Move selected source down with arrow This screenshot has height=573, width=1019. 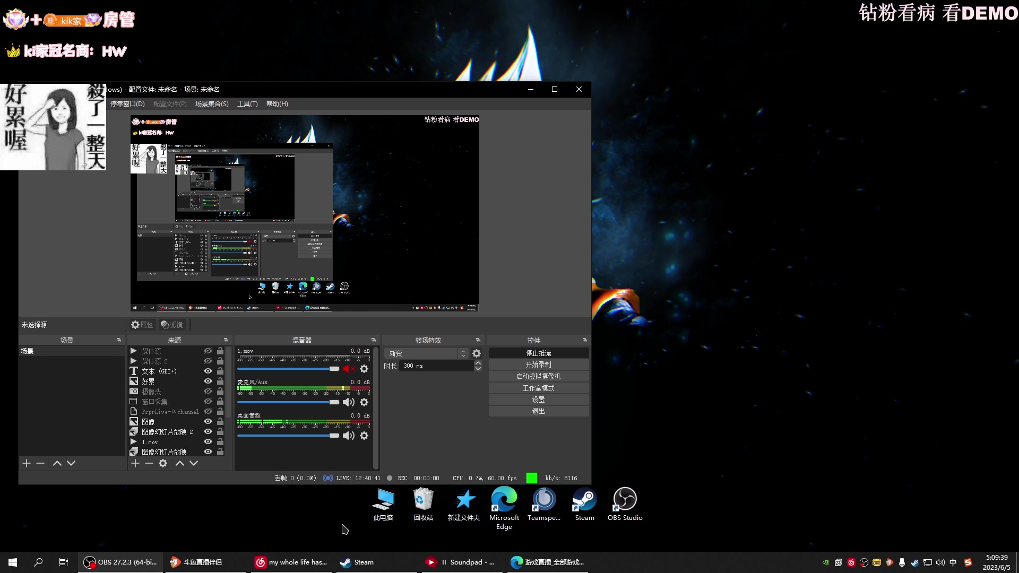[x=194, y=463]
